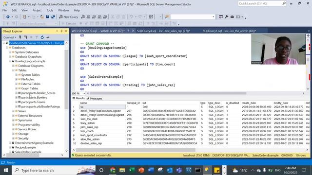Click the Save icon in the toolbar

point(48,17)
